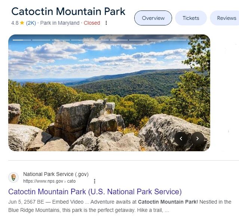239x219 pixels.
Task: Open more options beside the Closed status
Action: coord(106,23)
